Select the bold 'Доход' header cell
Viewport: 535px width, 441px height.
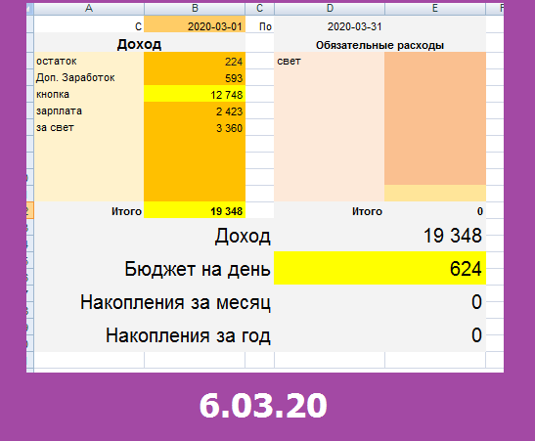point(139,44)
